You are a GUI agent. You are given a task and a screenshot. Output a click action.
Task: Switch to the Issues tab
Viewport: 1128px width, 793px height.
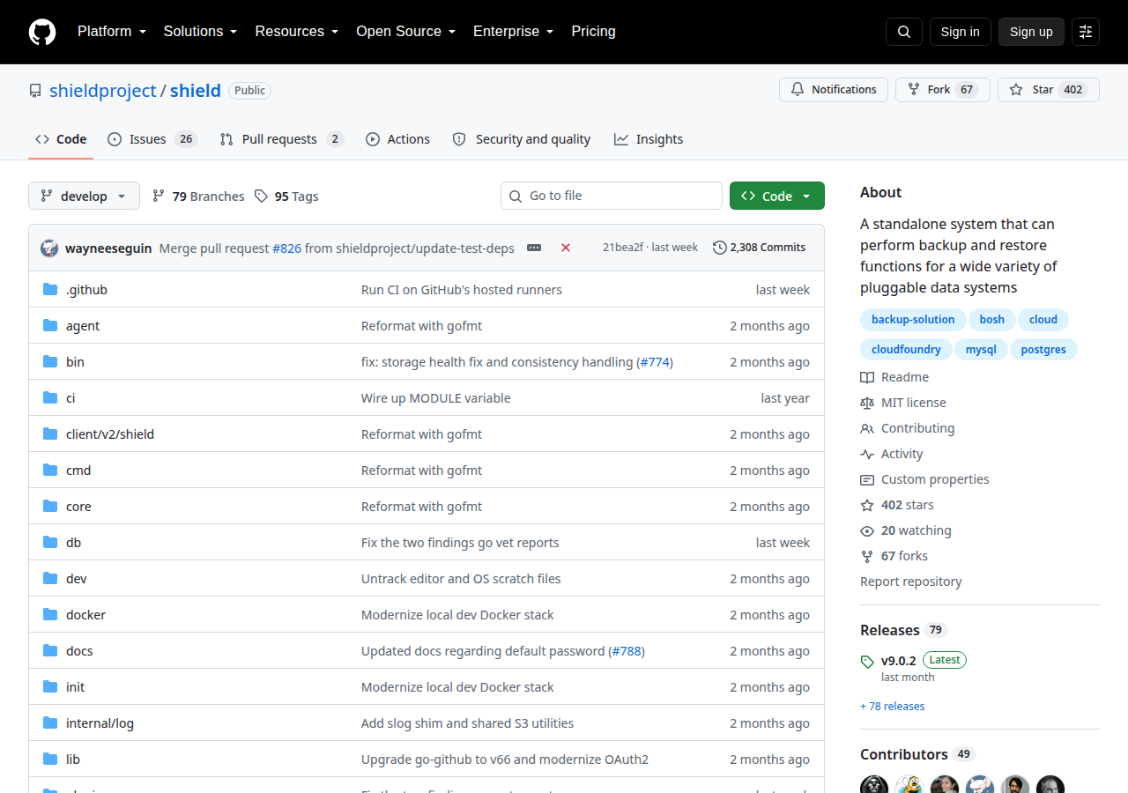(x=152, y=139)
